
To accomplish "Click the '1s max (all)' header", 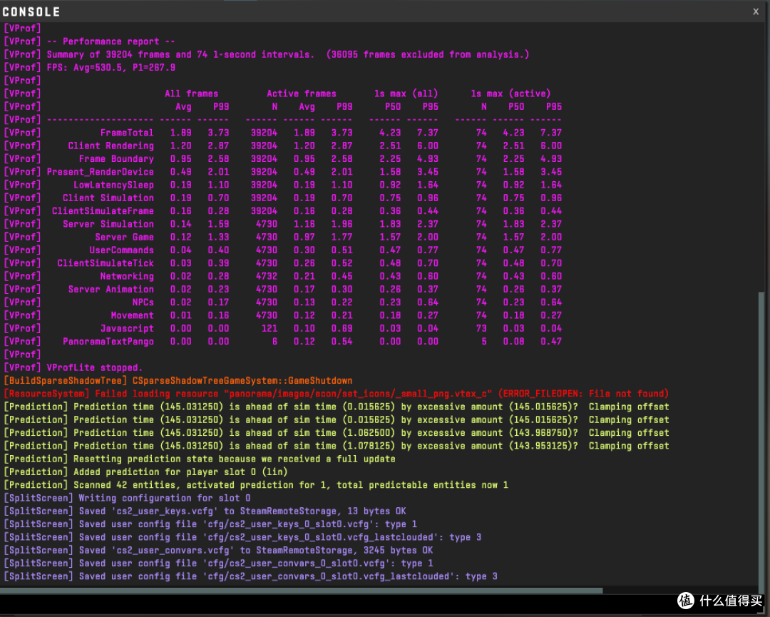I will pyautogui.click(x=406, y=93).
